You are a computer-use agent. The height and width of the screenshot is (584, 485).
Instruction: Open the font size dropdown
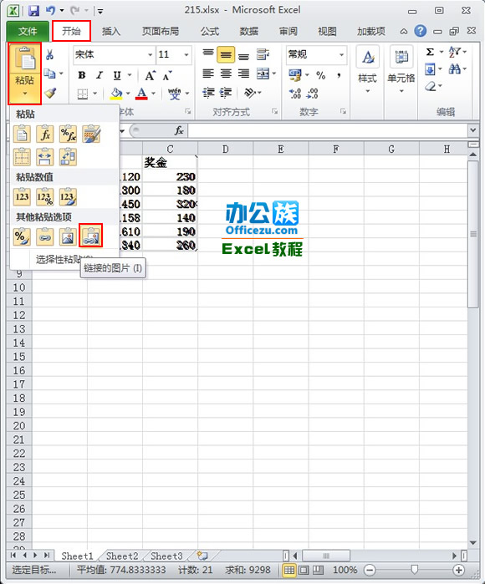point(186,55)
